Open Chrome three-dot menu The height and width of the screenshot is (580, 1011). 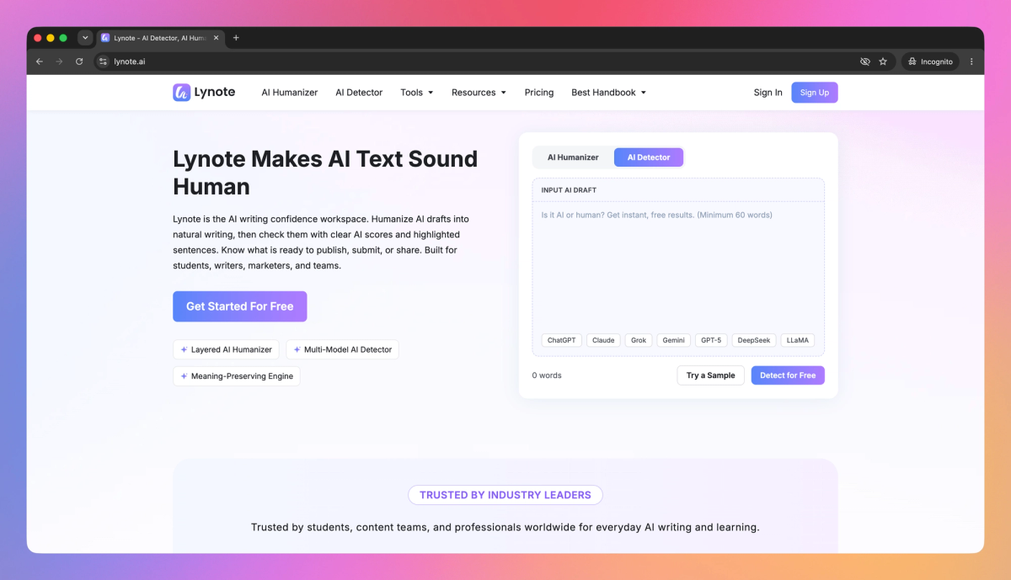pyautogui.click(x=971, y=61)
